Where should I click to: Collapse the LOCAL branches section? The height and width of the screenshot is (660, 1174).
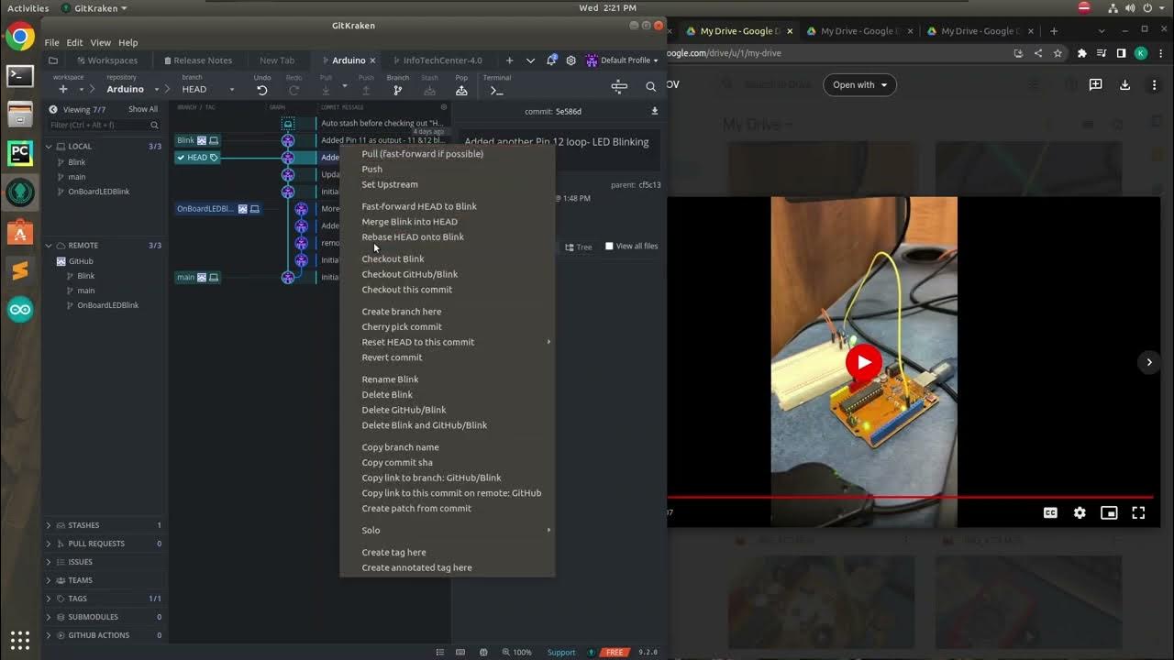50,147
